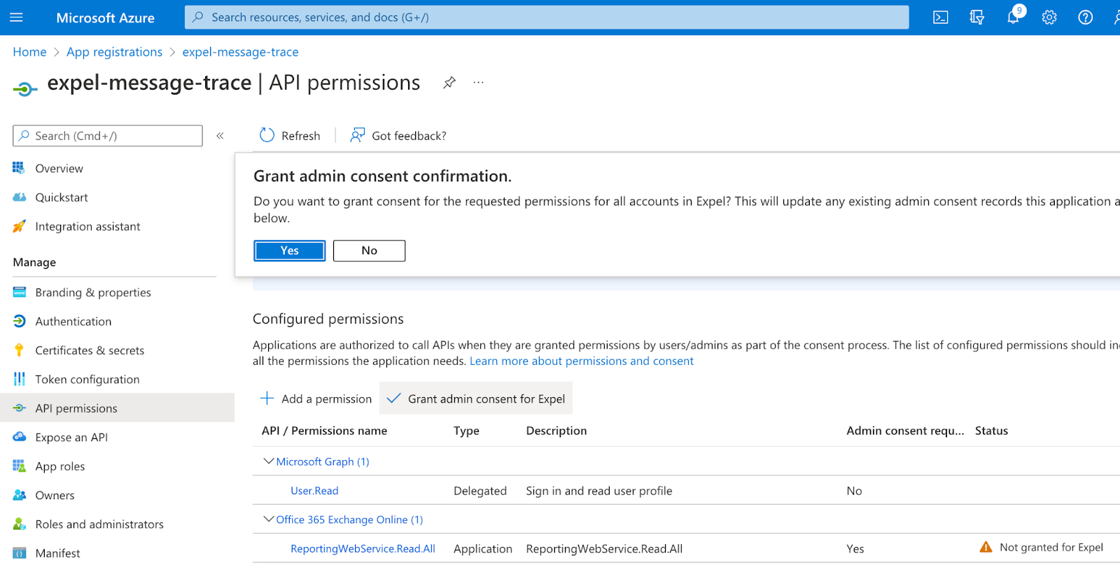Click the 'Application' type cell
The height and width of the screenshot is (577, 1120).
483,549
